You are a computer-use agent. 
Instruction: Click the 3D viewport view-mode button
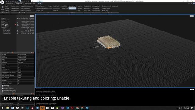click(192, 16)
